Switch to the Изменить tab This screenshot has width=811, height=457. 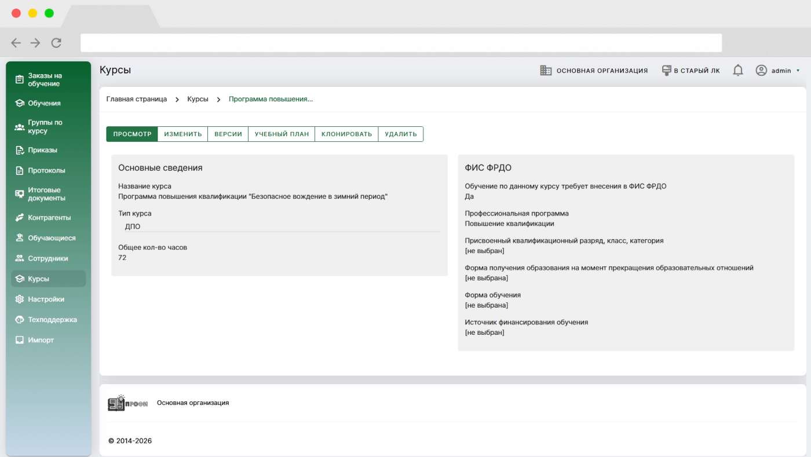(x=182, y=134)
